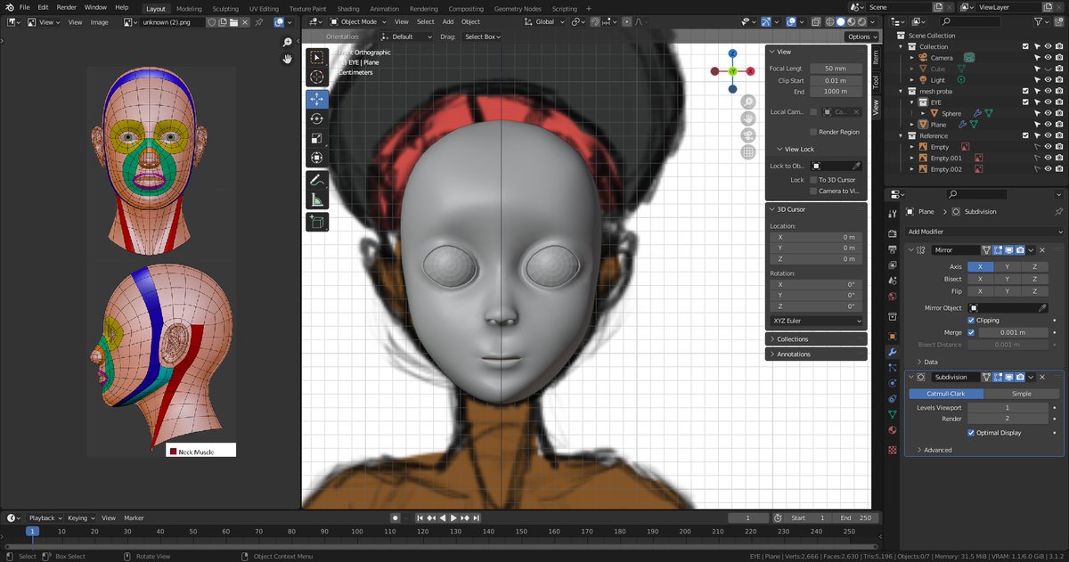Open the Render menu
Screen dimensions: 1069x562
66,7
